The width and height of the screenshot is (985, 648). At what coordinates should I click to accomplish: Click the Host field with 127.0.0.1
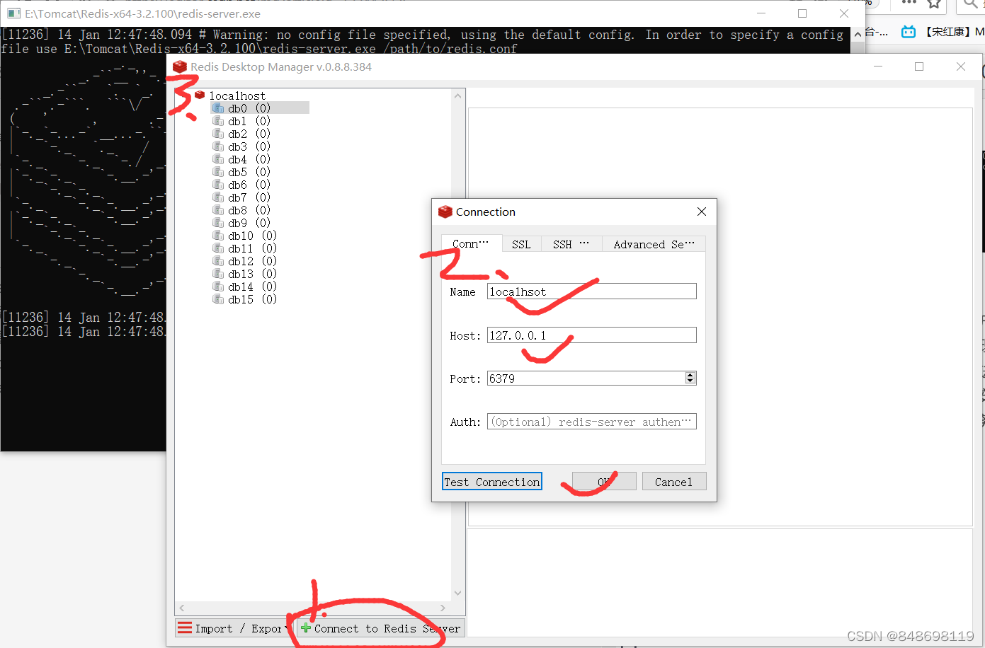pos(592,335)
